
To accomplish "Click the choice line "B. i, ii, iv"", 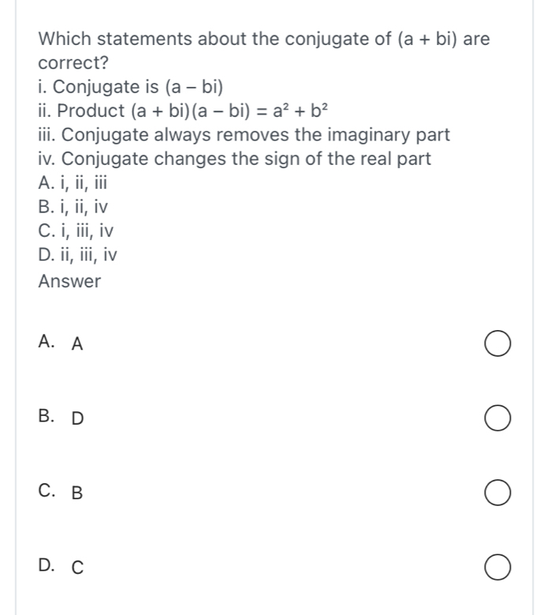I will click(73, 208).
